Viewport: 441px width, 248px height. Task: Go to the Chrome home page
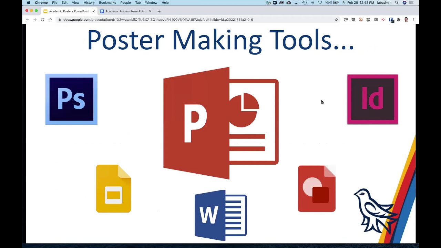pyautogui.click(x=50, y=20)
